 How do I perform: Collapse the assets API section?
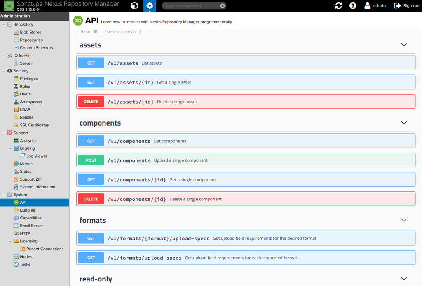click(404, 44)
